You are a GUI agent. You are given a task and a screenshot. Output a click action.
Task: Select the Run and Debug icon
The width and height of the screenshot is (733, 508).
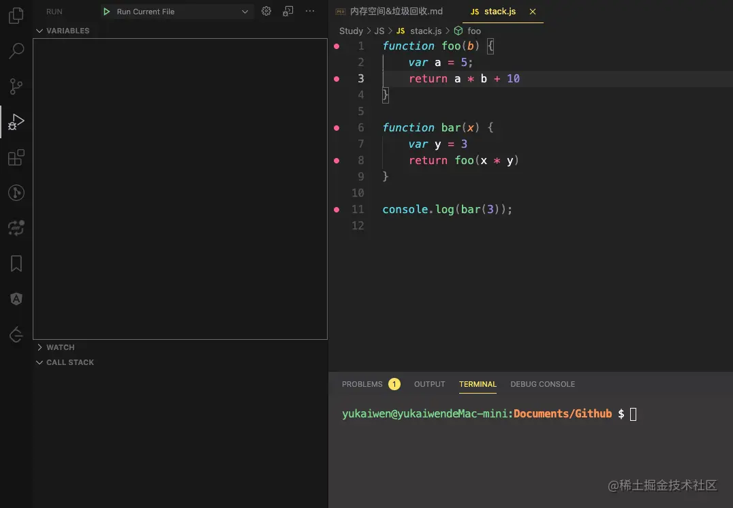pos(16,122)
